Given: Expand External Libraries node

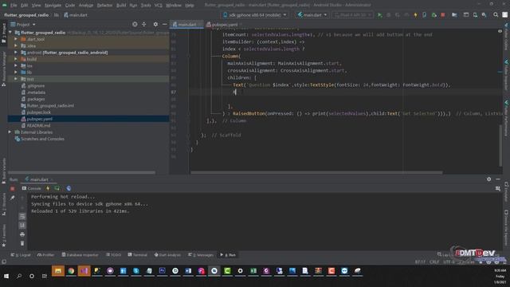Looking at the screenshot, I should tap(10, 132).
